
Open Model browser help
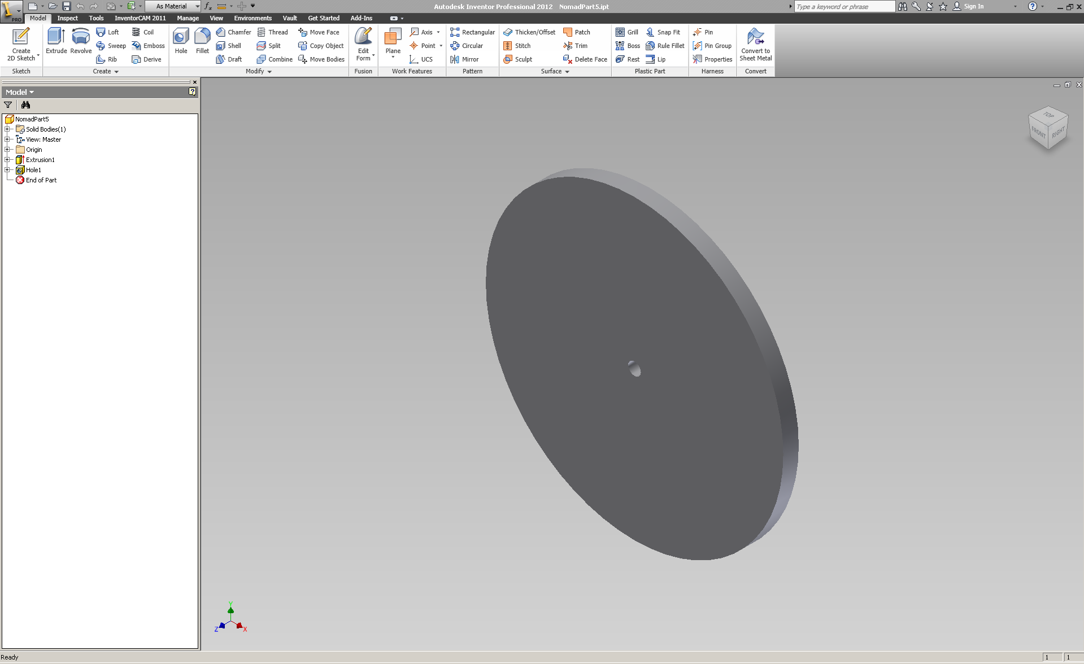point(192,92)
